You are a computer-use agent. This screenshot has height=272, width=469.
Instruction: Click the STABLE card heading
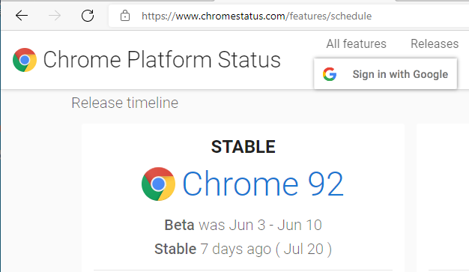coord(243,147)
